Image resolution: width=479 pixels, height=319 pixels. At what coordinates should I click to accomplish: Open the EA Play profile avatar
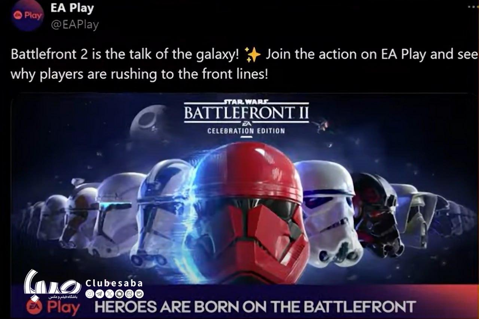(28, 15)
